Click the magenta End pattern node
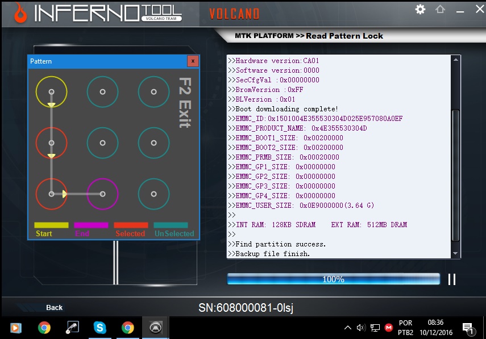This screenshot has width=486, height=339. [x=102, y=194]
